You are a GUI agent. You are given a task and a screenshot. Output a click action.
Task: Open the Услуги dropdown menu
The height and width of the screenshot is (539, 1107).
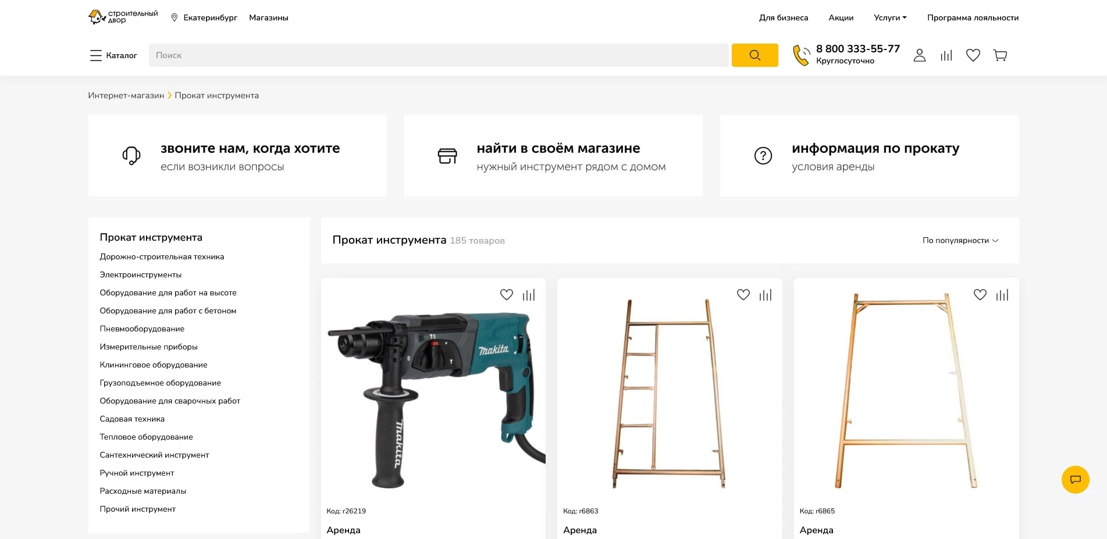click(890, 17)
